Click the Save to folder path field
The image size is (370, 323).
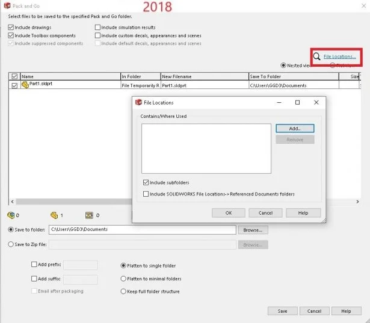143,230
